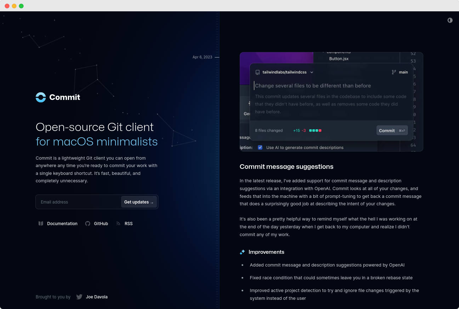Click the sparkle icon beside Improvements
This screenshot has width=459, height=309.
coord(242,252)
